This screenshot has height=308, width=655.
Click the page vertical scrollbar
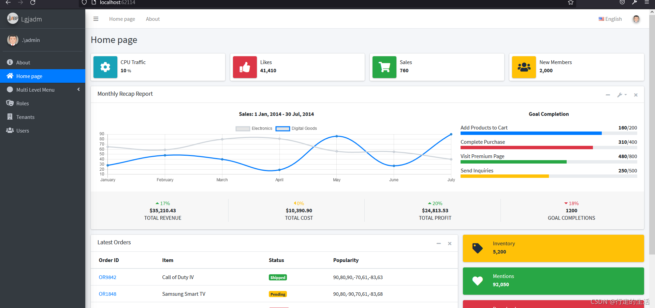(x=652, y=135)
